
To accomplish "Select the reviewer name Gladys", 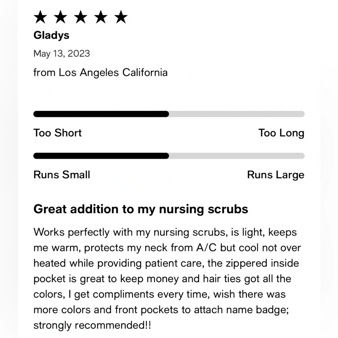I will coord(51,35).
